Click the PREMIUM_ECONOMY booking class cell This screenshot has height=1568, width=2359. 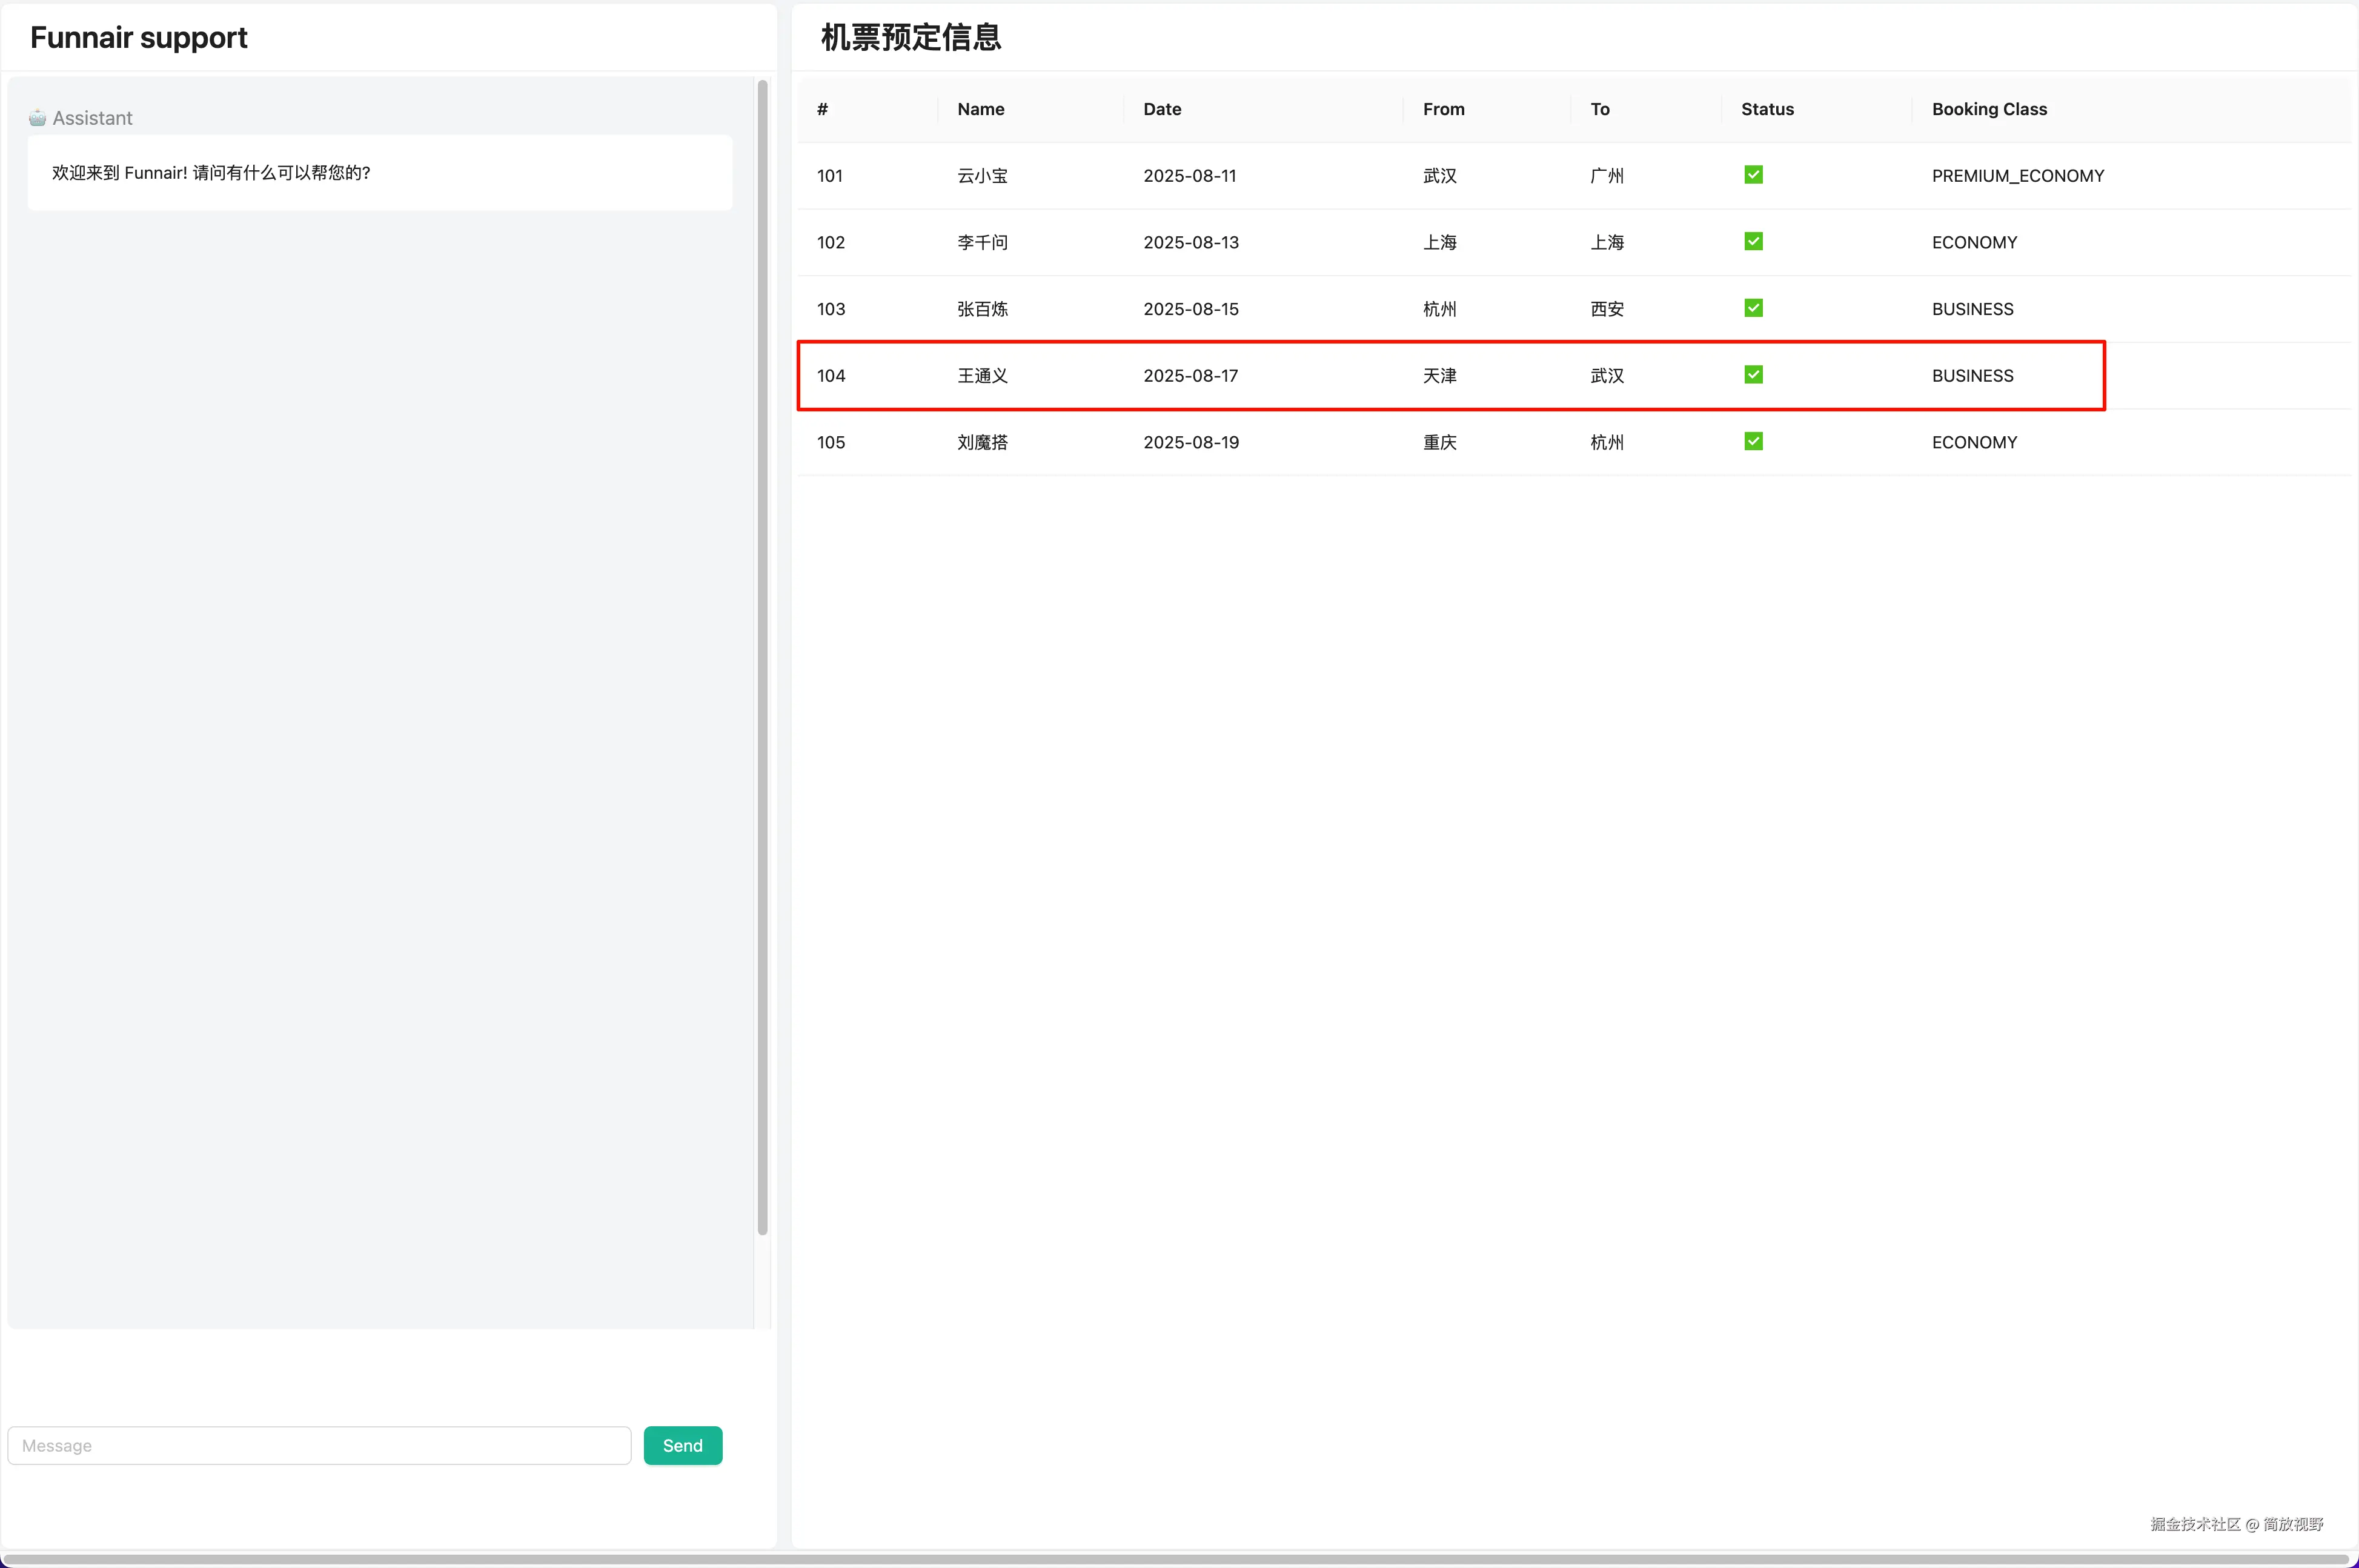coord(2017,176)
